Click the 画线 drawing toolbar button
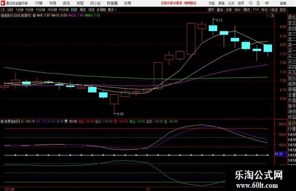 pos(247,10)
